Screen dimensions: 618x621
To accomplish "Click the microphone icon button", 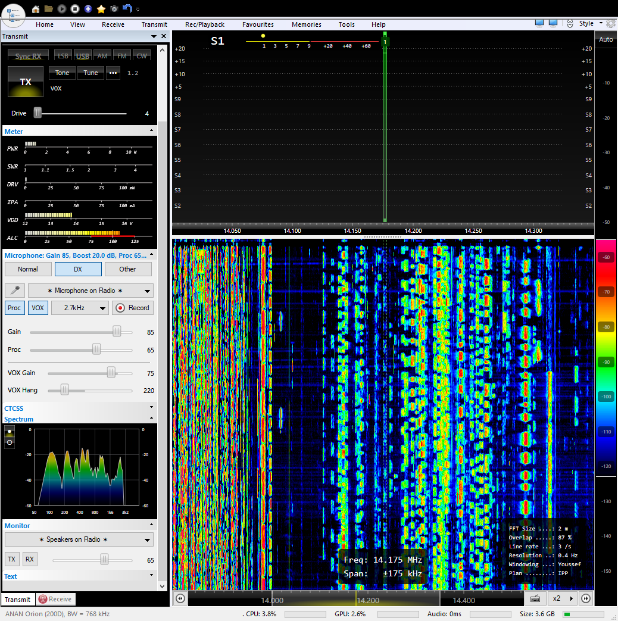I will pos(15,291).
